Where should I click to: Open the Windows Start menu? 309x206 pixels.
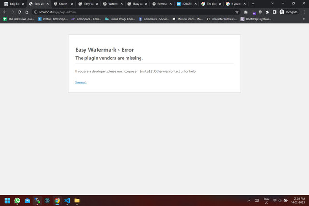[7, 201]
